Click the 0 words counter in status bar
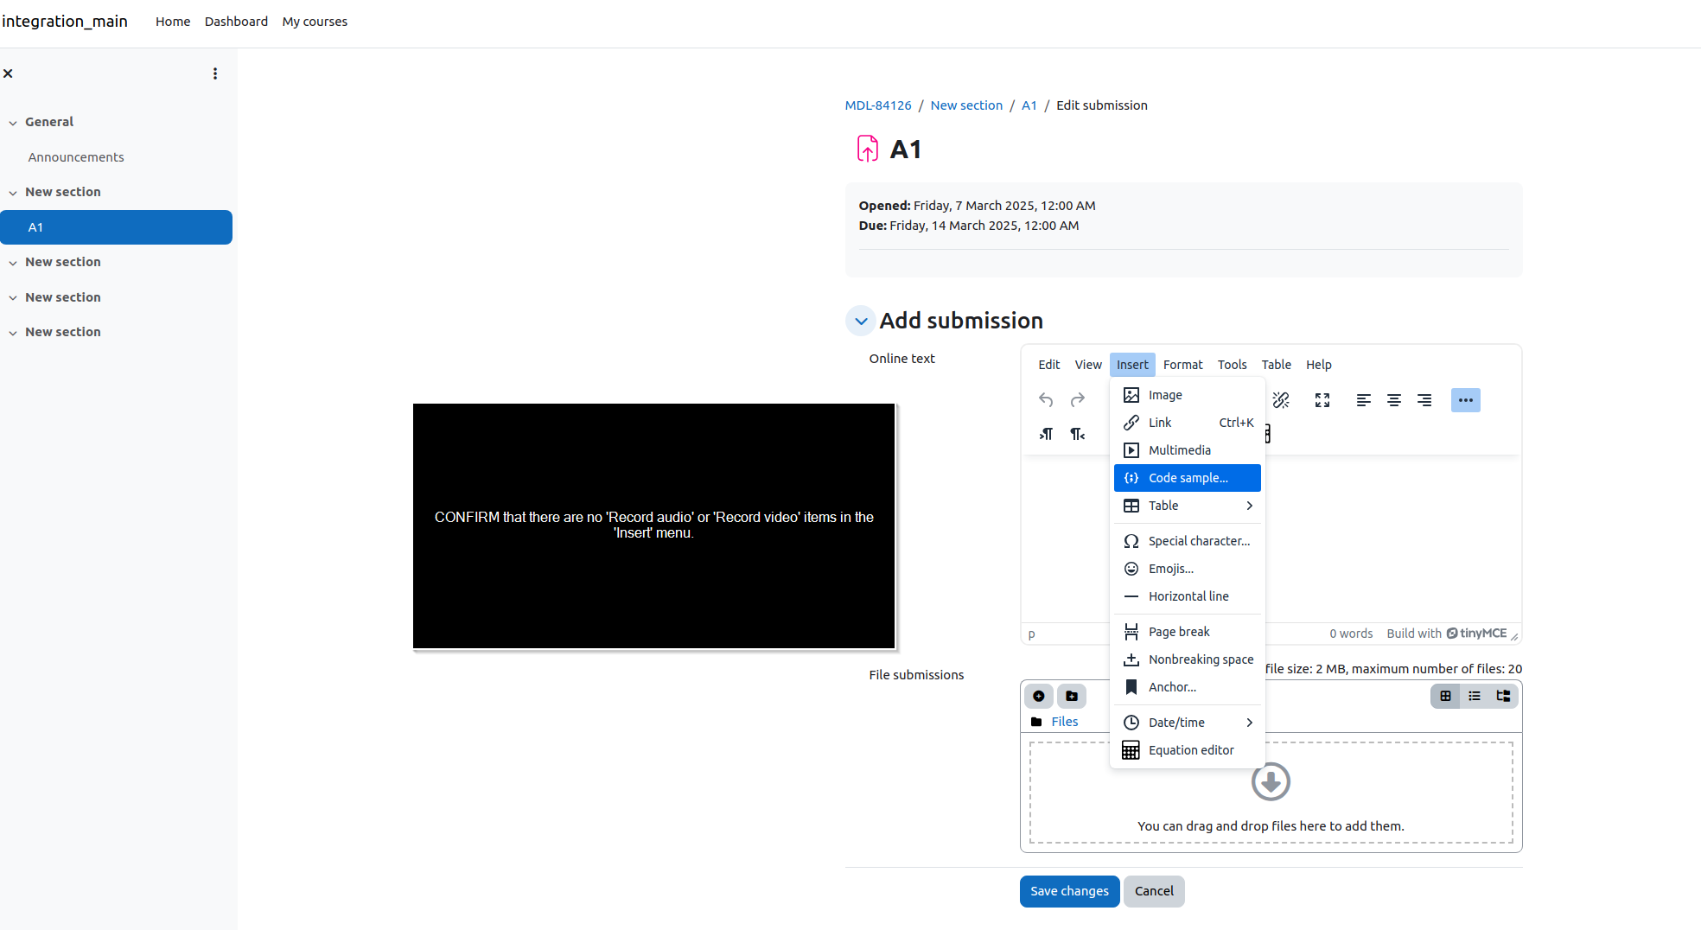 pos(1351,634)
